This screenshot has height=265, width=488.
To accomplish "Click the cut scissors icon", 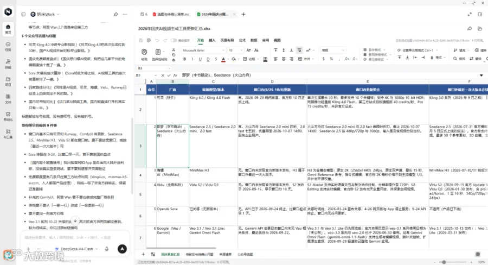I will point(174,50).
